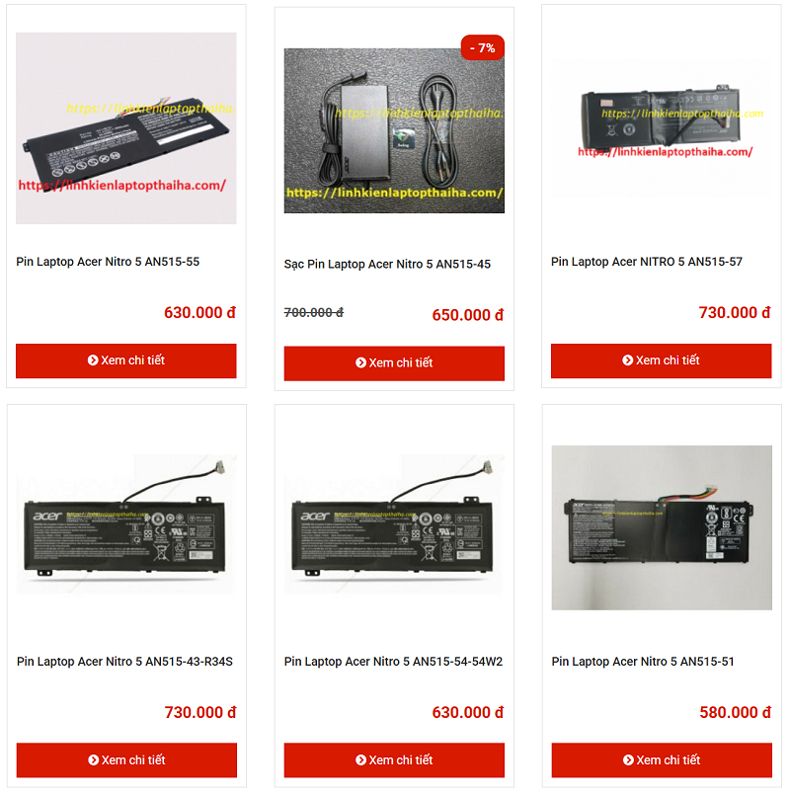
Task: Open AN515-45 charger product photo
Action: pos(394,130)
